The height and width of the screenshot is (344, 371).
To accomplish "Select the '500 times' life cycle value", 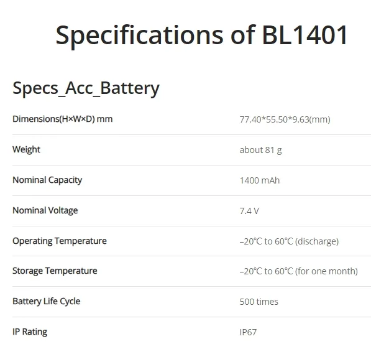I will point(259,302).
